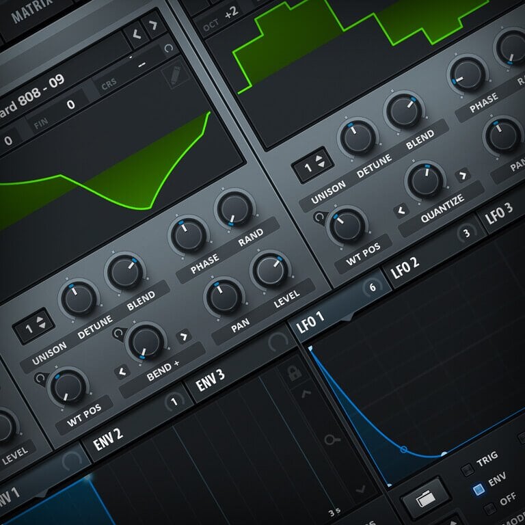This screenshot has width=525, height=525.
Task: Click the BEND + warp knob
Action: (x=146, y=342)
